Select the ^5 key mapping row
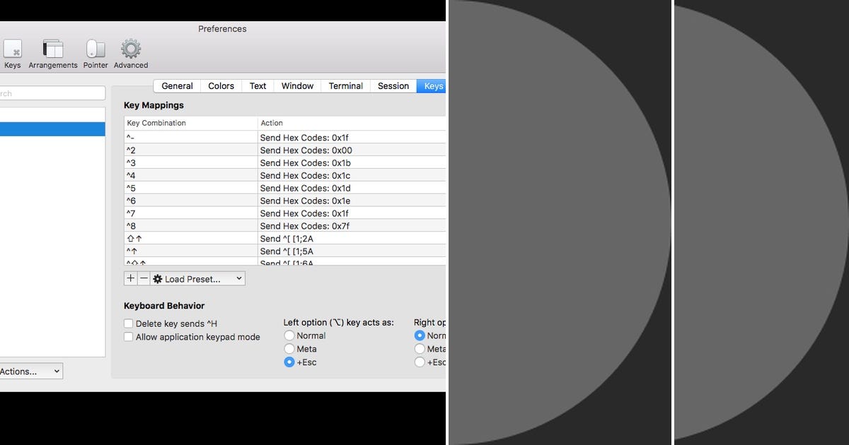Image resolution: width=849 pixels, height=445 pixels. click(x=284, y=189)
